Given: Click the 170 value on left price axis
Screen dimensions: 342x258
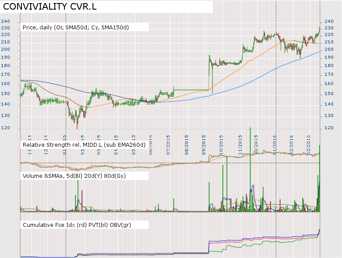Looking at the screenshot, I should (5, 74).
